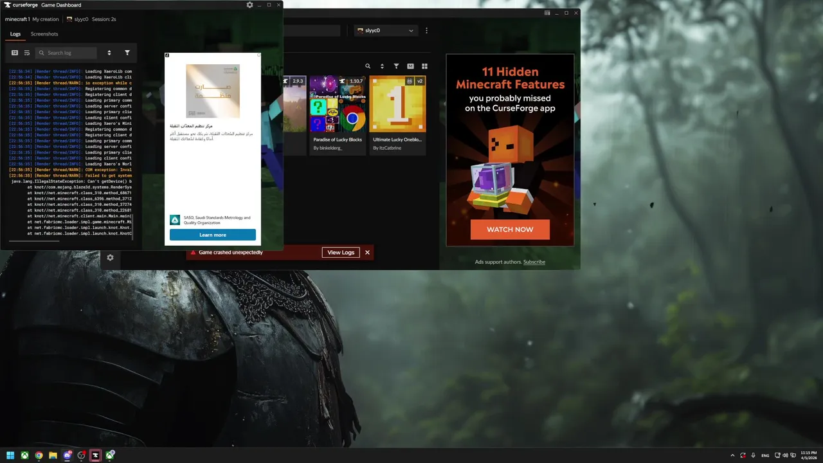
Task: Open log sort order arrows in dashboard
Action: click(109, 53)
